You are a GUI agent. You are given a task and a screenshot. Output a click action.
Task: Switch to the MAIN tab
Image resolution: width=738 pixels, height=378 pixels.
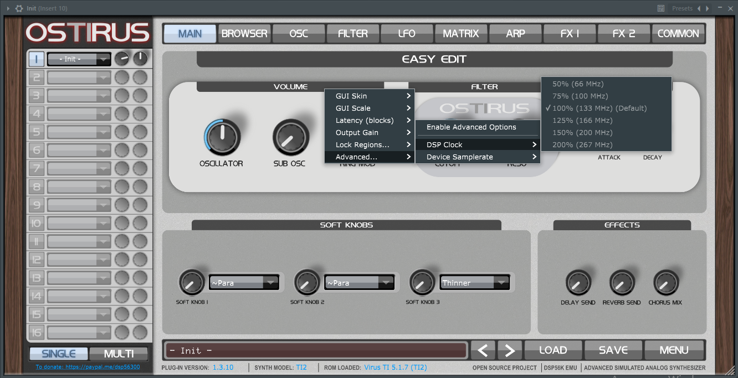pos(190,33)
